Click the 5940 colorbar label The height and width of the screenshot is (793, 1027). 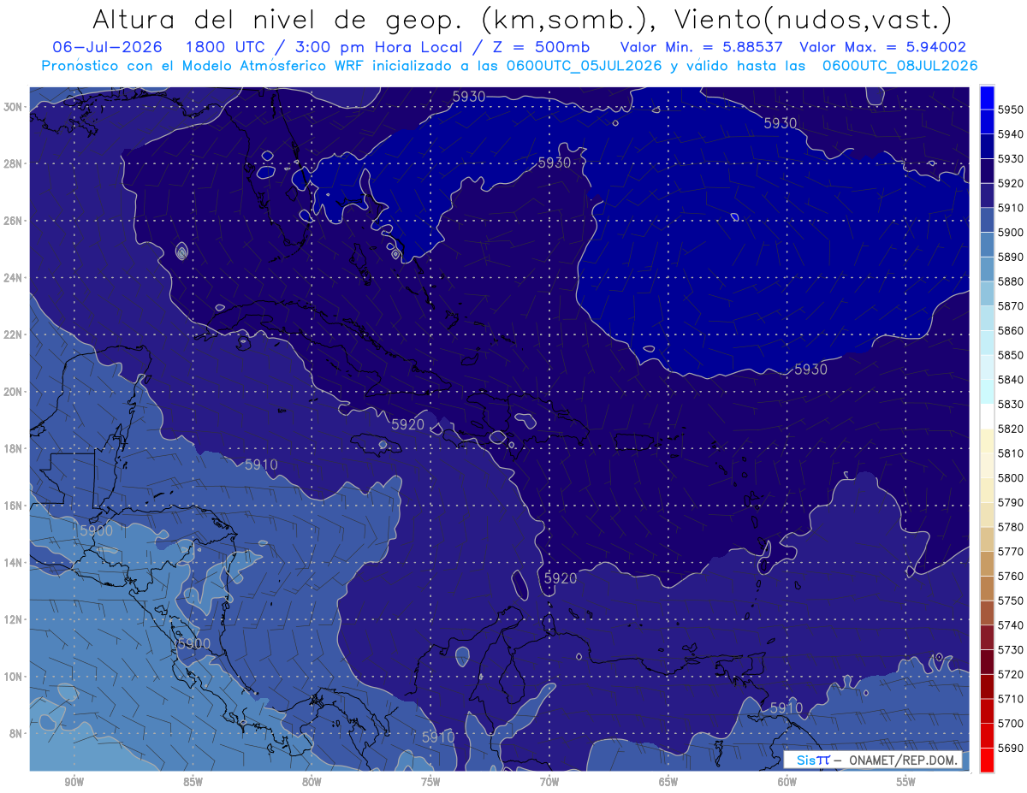1012,134
